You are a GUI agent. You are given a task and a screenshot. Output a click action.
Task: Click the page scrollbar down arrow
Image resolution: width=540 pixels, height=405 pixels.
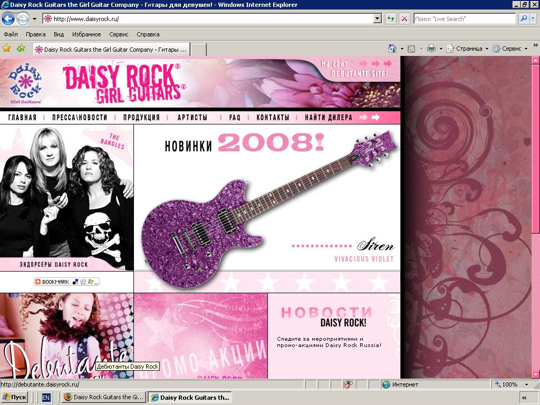click(536, 374)
